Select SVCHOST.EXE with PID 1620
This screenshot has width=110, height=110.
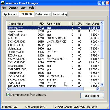(54, 41)
